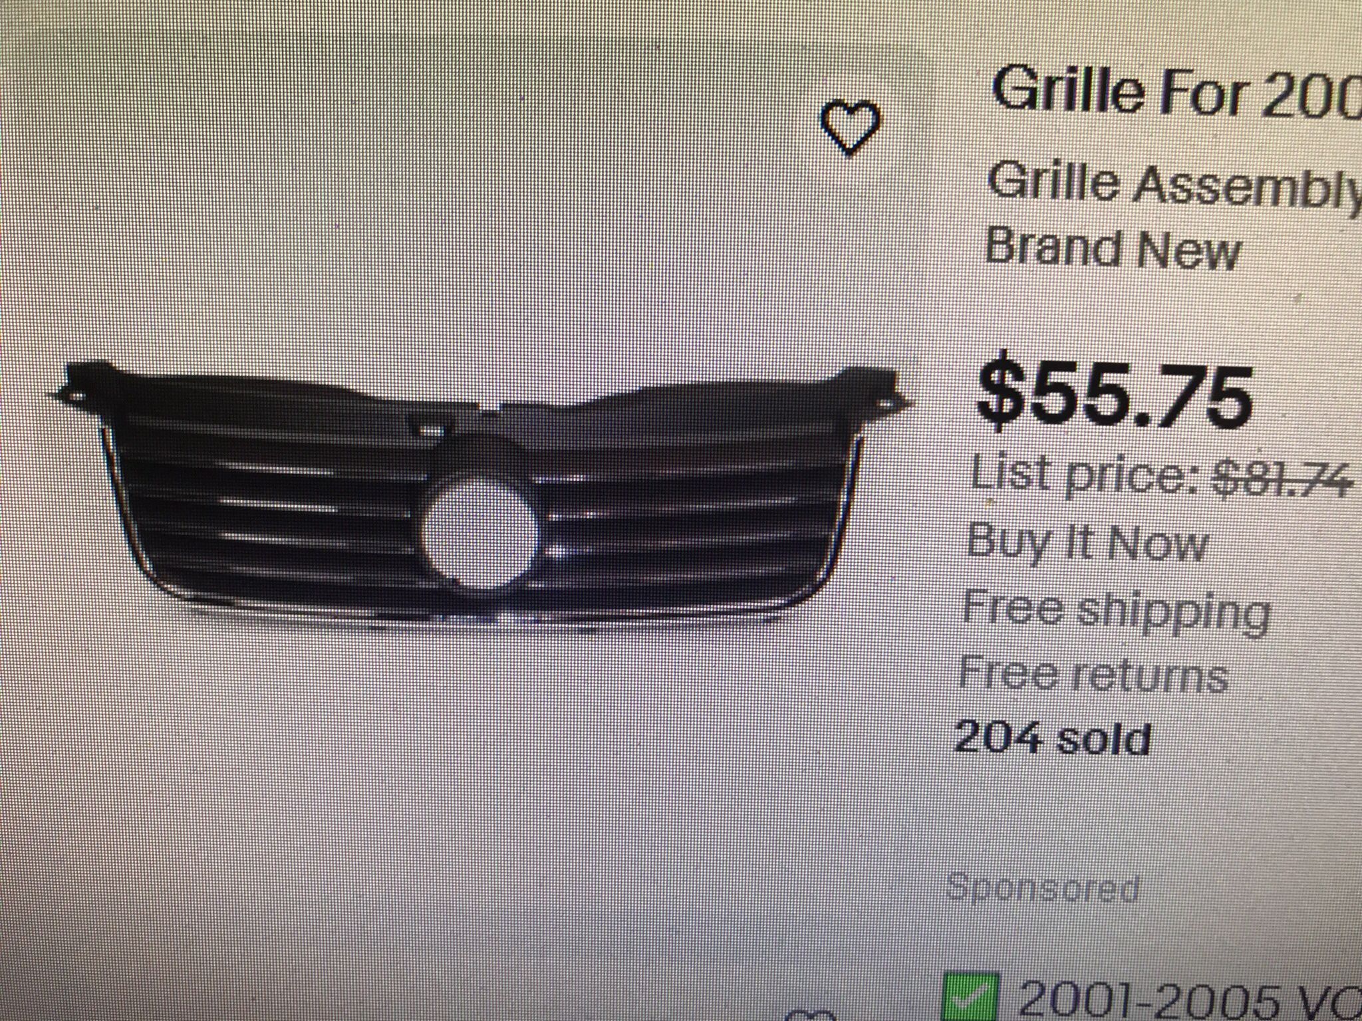Viewport: 1362px width, 1021px height.
Task: Choose the 'Buy It Now' text
Action: [1087, 542]
